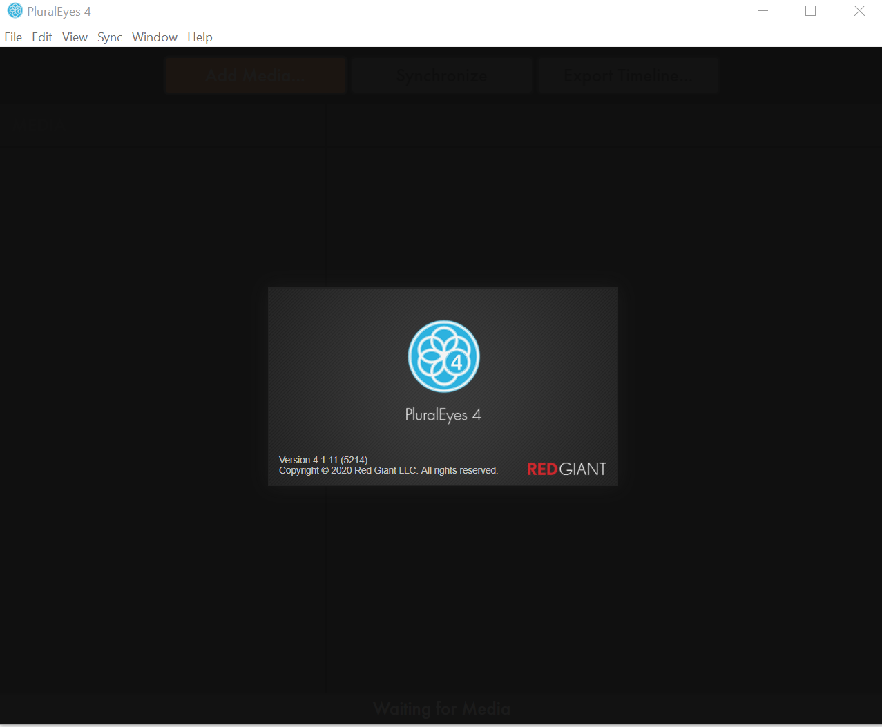Screen dimensions: 882x727
Task: Open the Window menu
Action: tap(155, 37)
